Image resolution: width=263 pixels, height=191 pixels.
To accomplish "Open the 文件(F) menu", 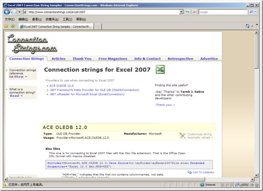I will (x=10, y=19).
